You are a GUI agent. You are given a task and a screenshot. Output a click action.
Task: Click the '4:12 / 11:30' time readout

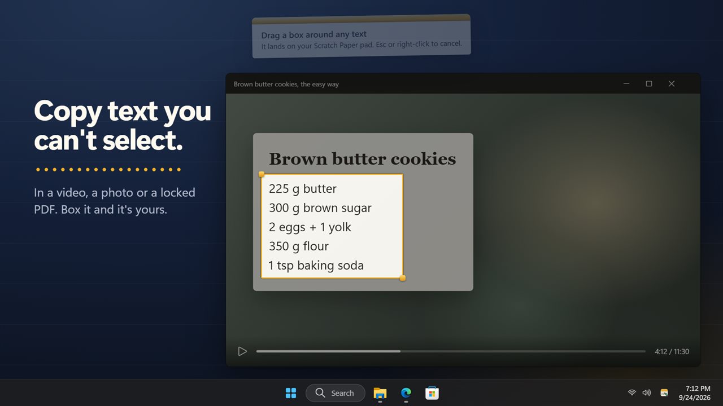[x=672, y=351]
